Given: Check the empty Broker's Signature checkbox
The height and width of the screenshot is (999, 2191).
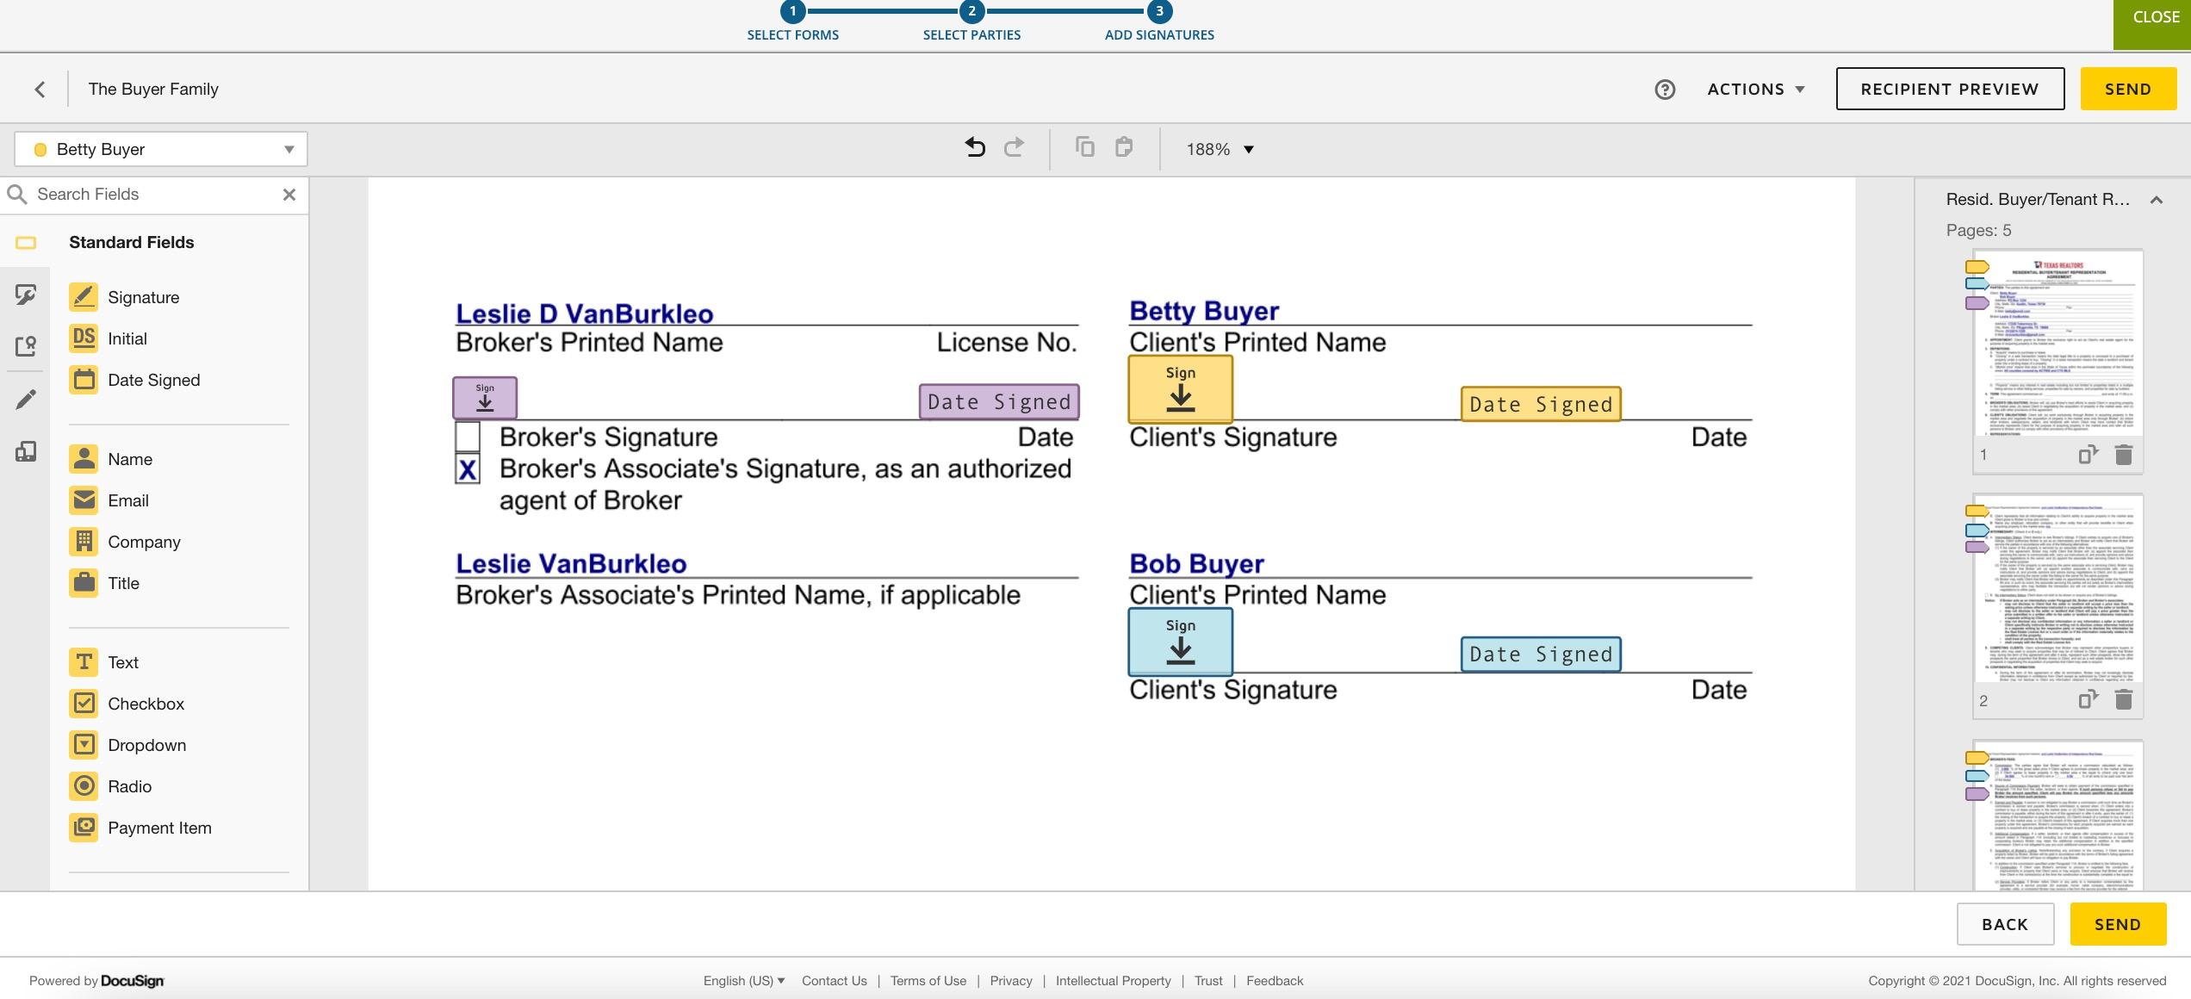Looking at the screenshot, I should (468, 437).
